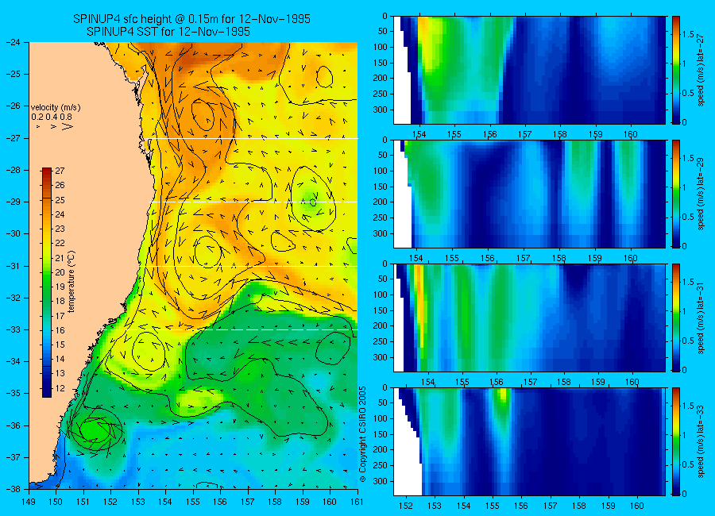Click the '-29' latitude label on the map axis

click(x=12, y=202)
